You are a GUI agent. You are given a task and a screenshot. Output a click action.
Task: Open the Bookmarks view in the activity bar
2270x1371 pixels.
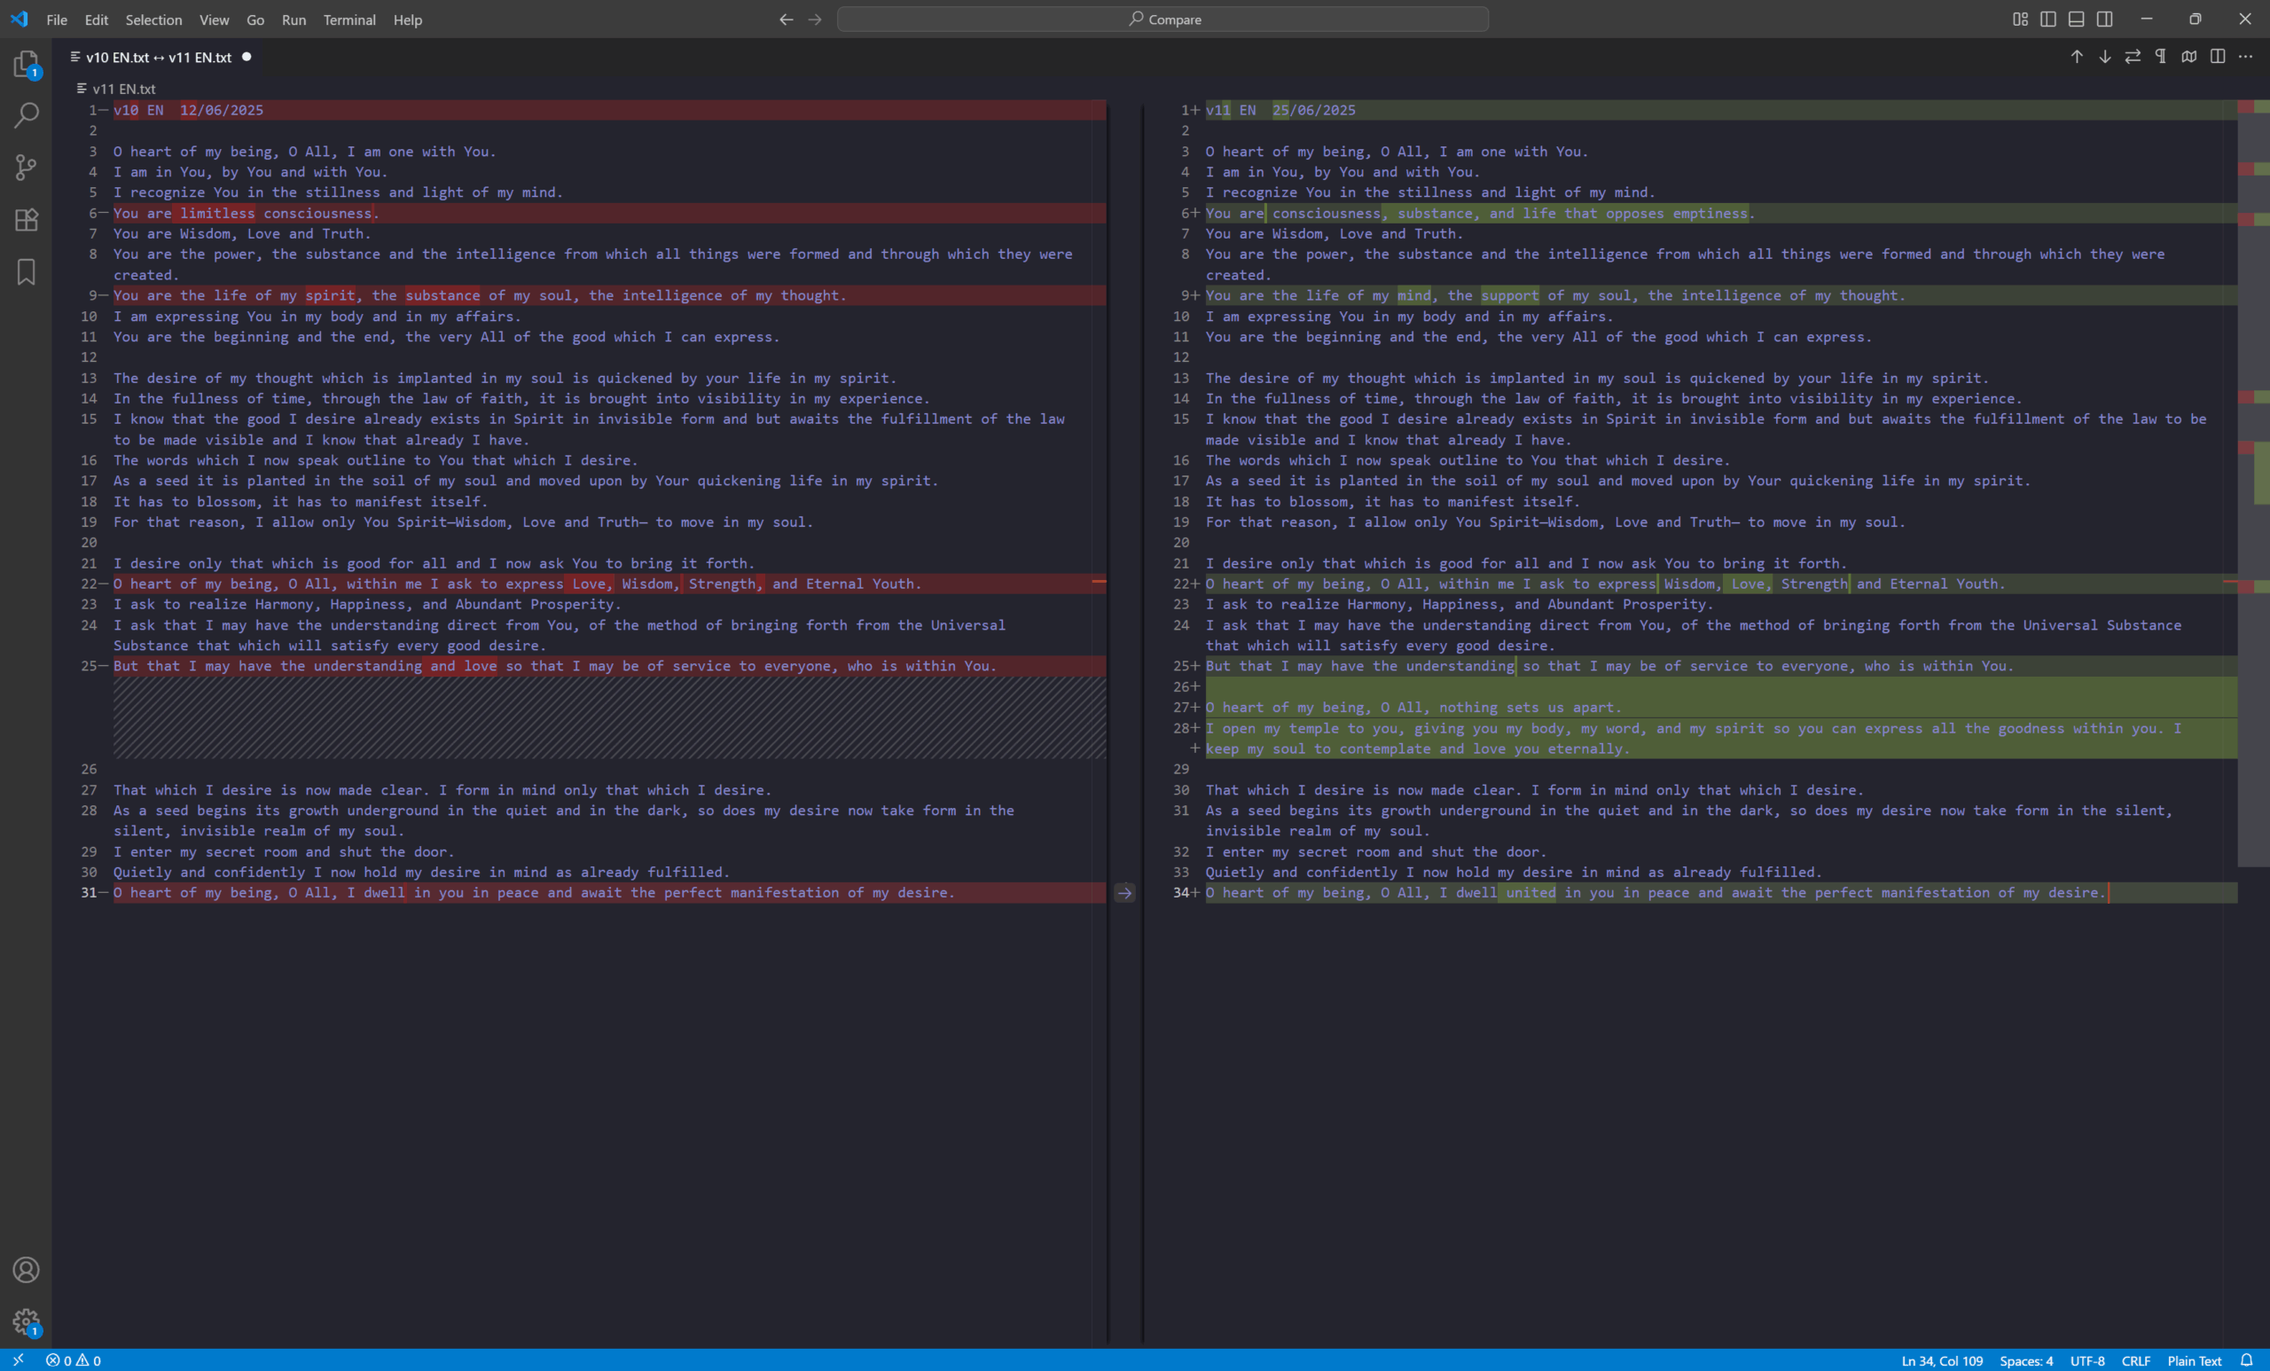click(26, 271)
